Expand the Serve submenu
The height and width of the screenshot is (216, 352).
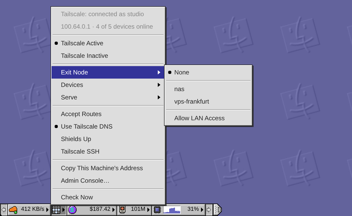pos(108,97)
